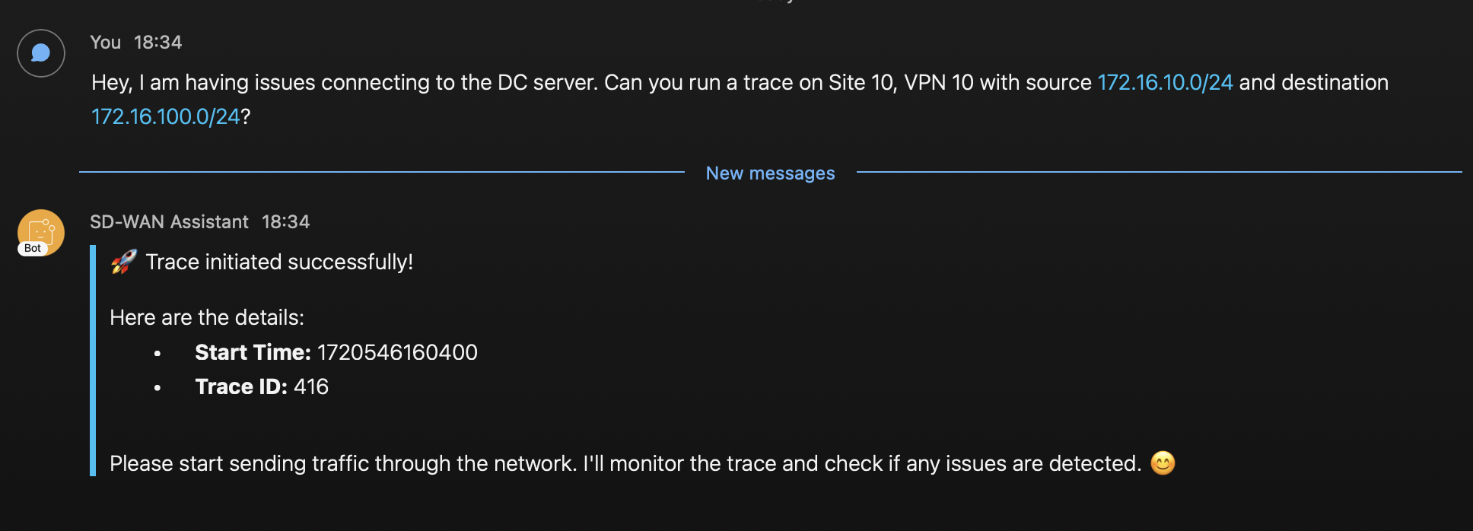1473x531 pixels.
Task: Click the "You" sender name
Action: pyautogui.click(x=105, y=43)
